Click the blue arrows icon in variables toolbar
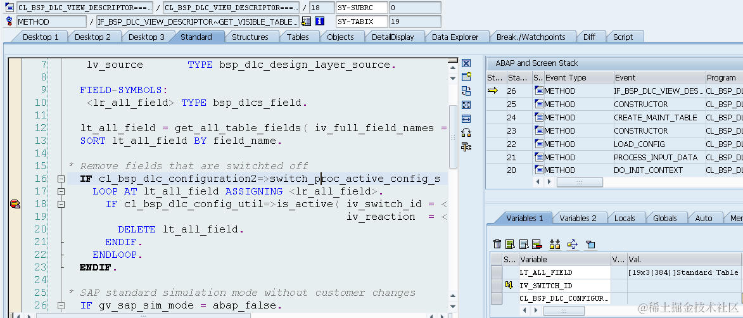The height and width of the screenshot is (318, 743). [x=573, y=245]
